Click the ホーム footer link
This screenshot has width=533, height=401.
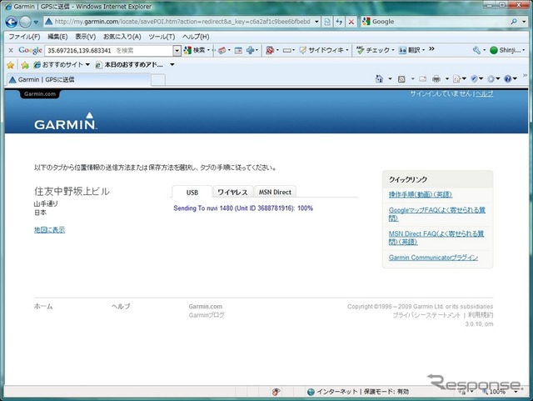pos(43,306)
